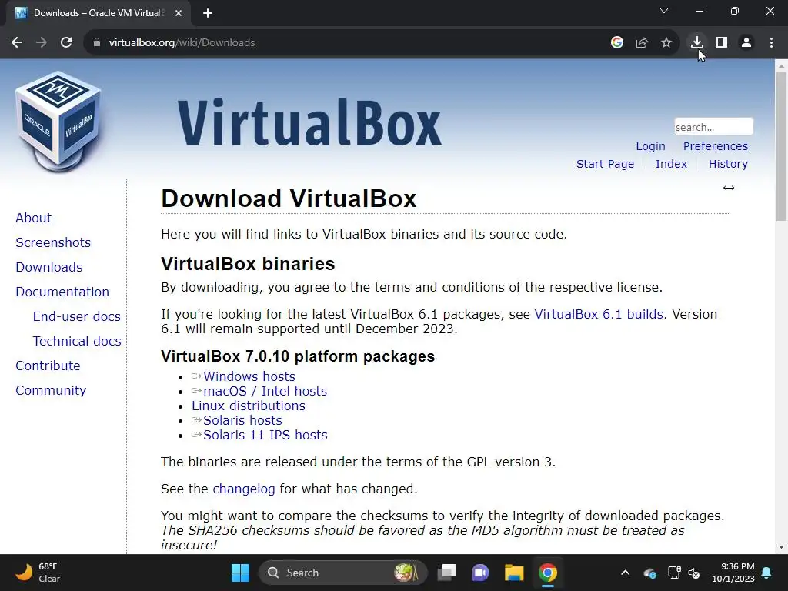Open Task View on the taskbar
788x591 pixels.
tap(446, 573)
